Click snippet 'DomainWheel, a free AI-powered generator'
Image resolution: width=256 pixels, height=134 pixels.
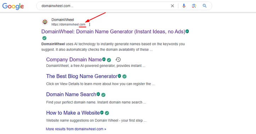96,66
